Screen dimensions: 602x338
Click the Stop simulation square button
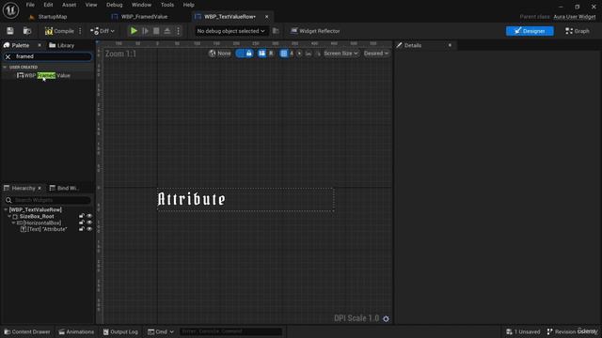(156, 31)
